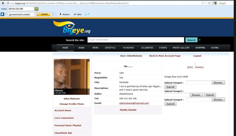Clear the site search with the × icon

[200, 40]
